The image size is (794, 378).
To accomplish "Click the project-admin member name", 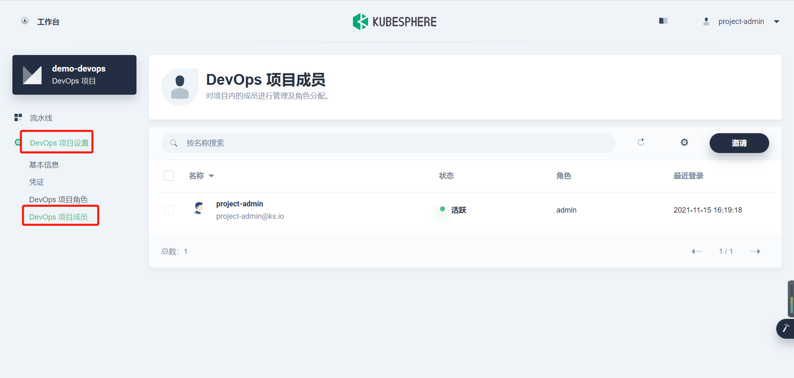I will click(x=239, y=204).
